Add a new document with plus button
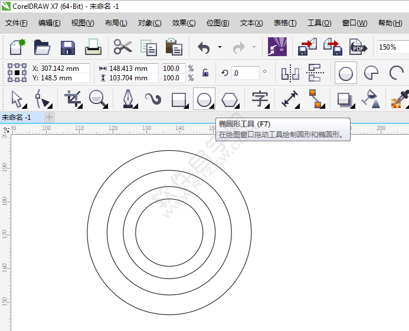Screen dimensions: 409x331 [x=49, y=117]
